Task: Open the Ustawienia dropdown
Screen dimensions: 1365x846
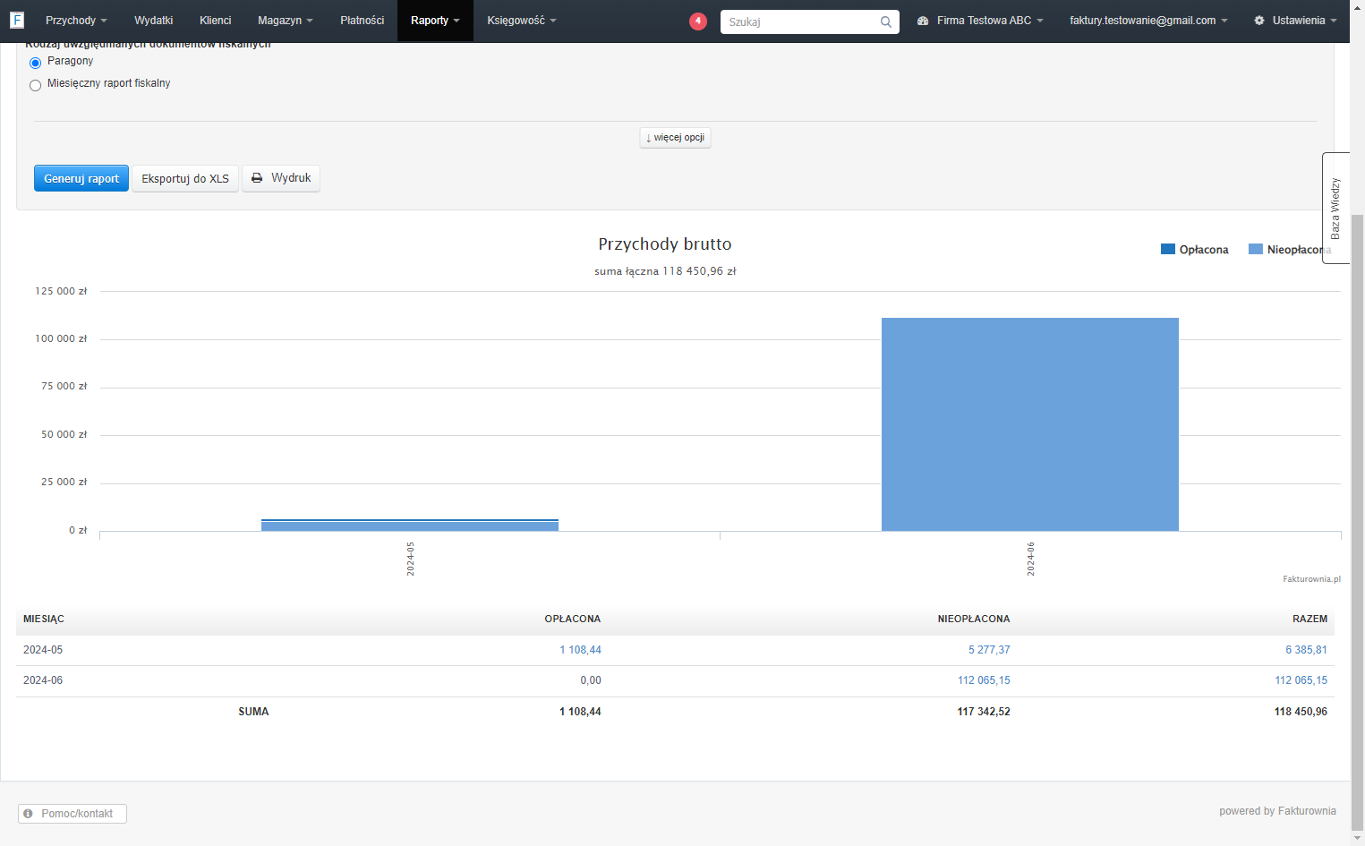Action: [1295, 21]
